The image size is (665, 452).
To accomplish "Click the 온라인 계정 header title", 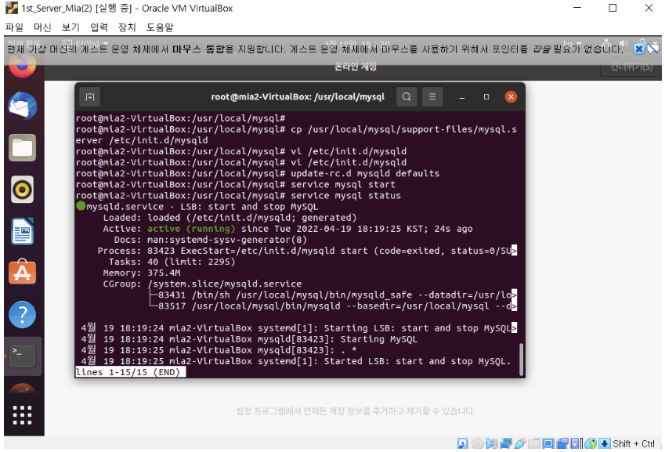I will click(356, 67).
